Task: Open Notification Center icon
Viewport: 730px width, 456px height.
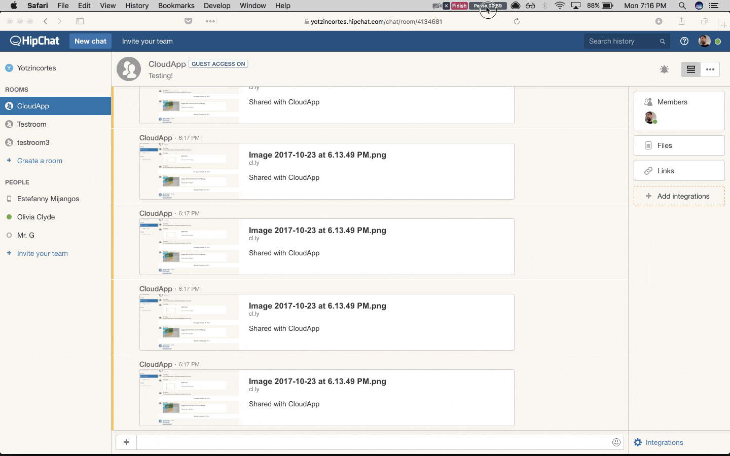Action: pyautogui.click(x=714, y=6)
